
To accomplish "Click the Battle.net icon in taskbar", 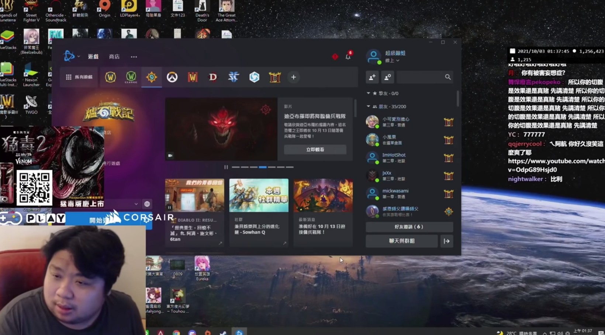I will (x=239, y=332).
